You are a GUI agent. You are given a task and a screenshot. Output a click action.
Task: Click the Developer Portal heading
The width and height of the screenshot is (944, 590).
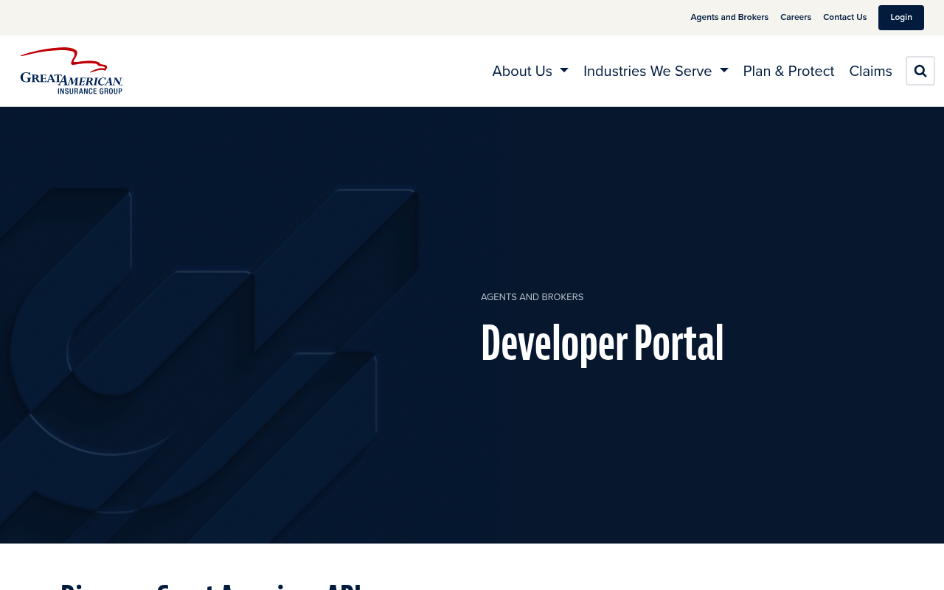tap(602, 343)
